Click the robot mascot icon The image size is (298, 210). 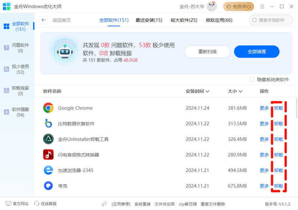coord(65,52)
